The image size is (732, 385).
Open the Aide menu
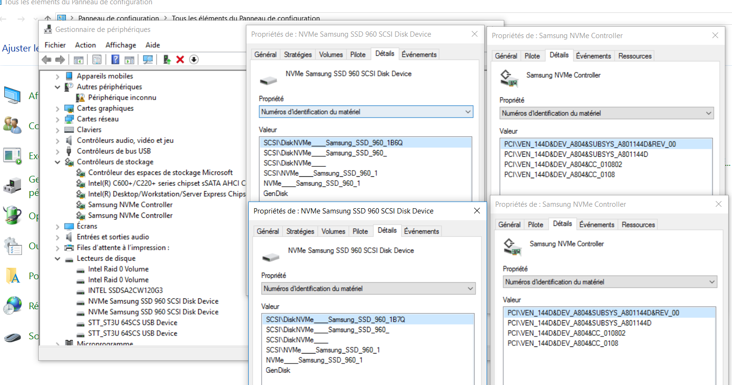coord(153,45)
